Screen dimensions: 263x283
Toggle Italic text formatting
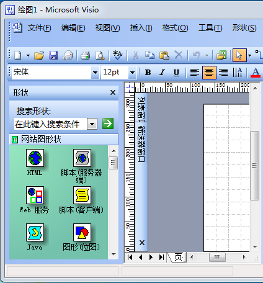point(162,73)
